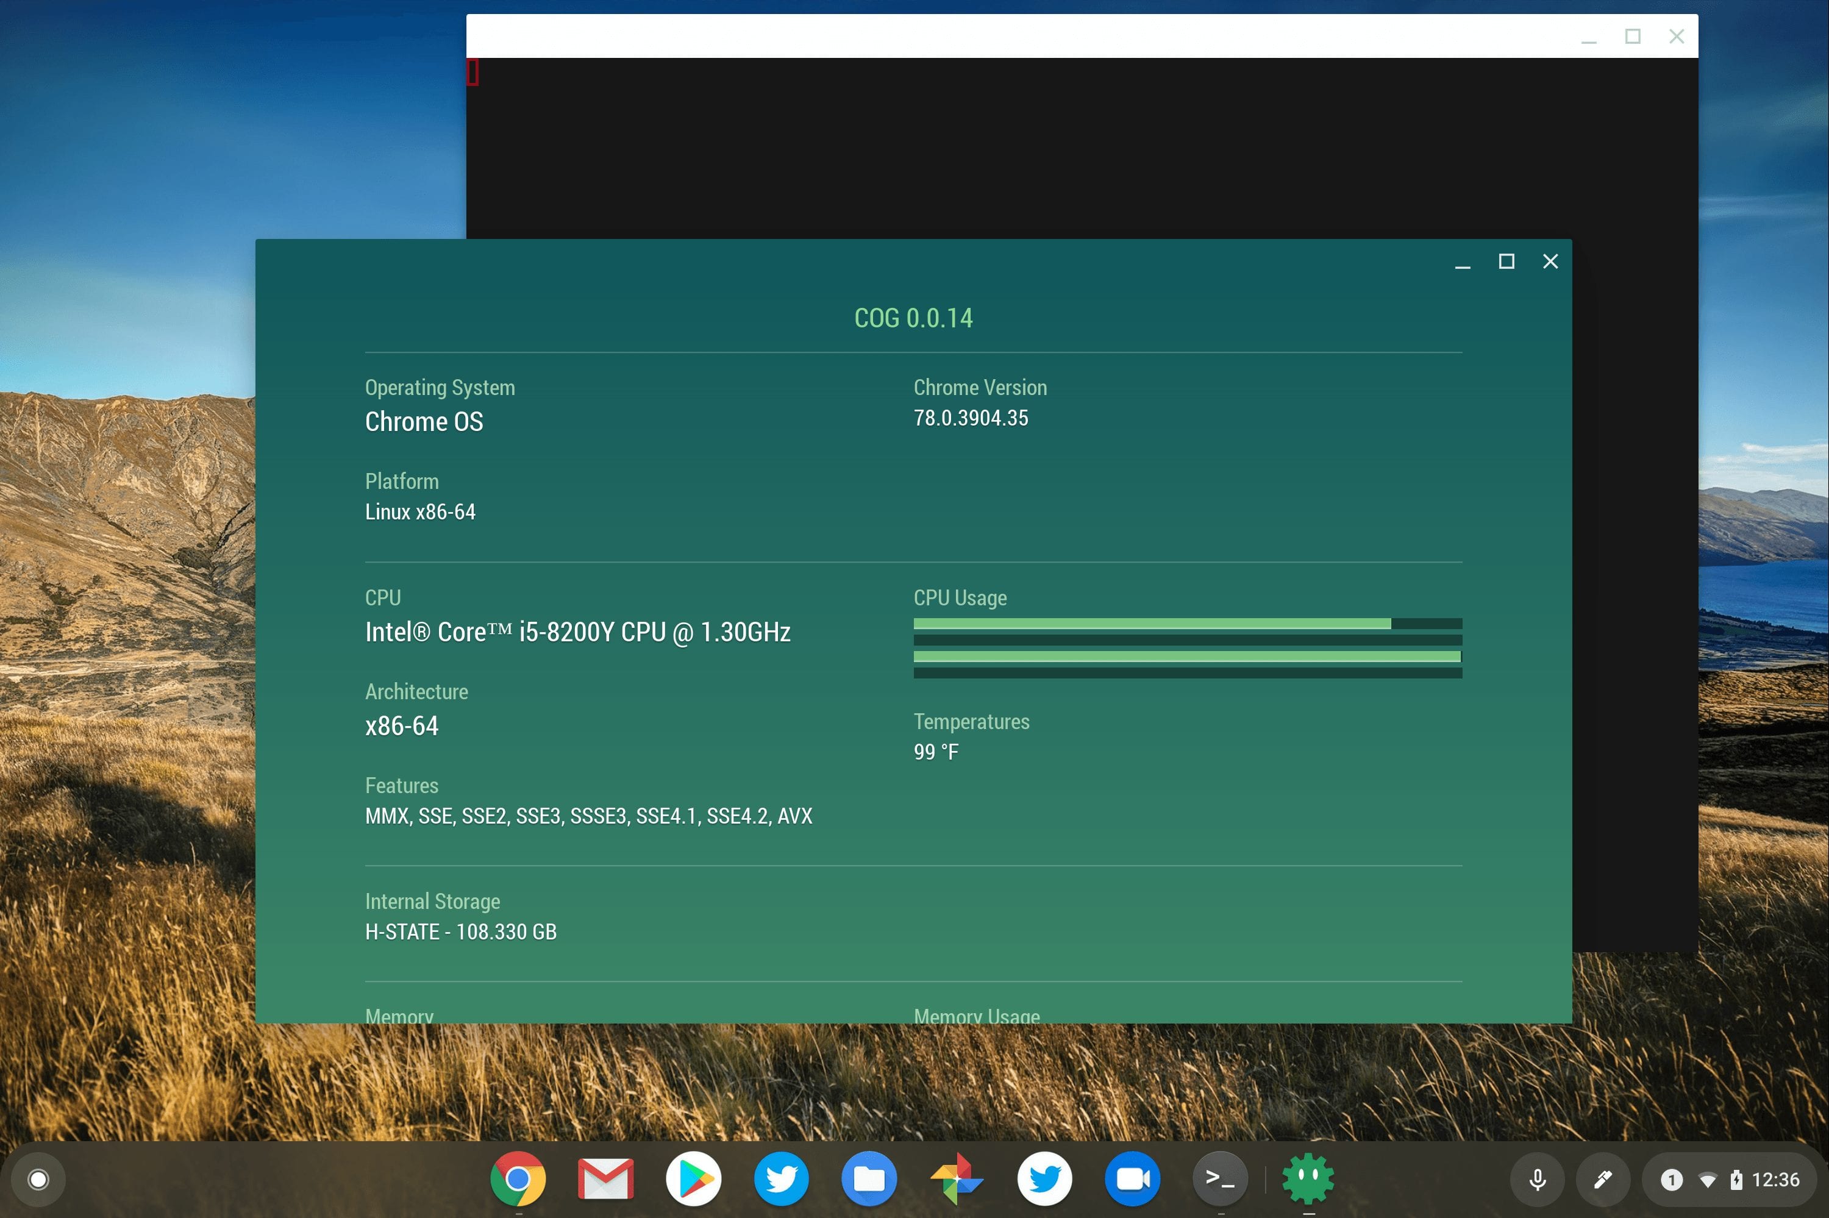Click the 99 °F temperature reading
This screenshot has height=1218, width=1829.
[936, 752]
